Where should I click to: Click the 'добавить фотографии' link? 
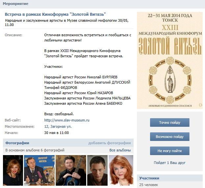pos(110,143)
